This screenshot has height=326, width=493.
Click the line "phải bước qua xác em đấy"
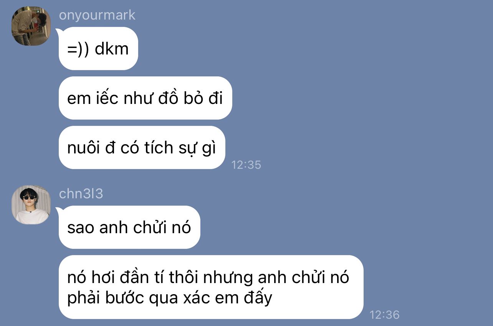pyautogui.click(x=170, y=298)
